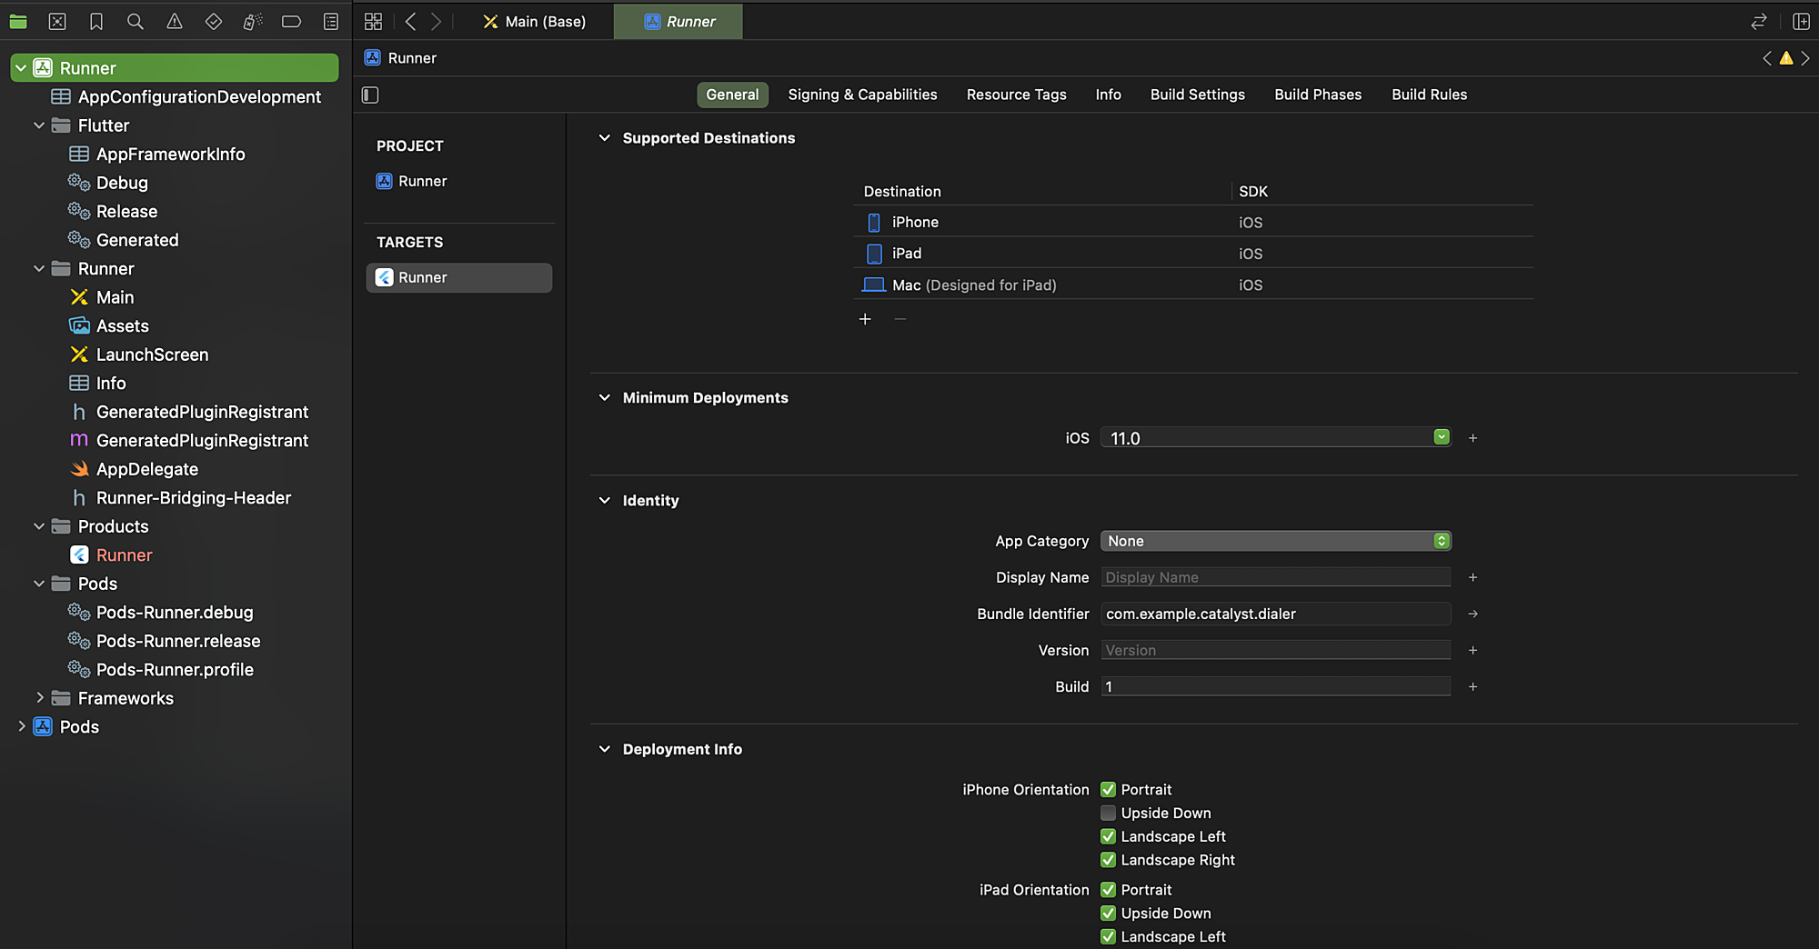Select Mac (Designed for iPad) row
Screen dimensions: 1819x949
tap(1193, 285)
